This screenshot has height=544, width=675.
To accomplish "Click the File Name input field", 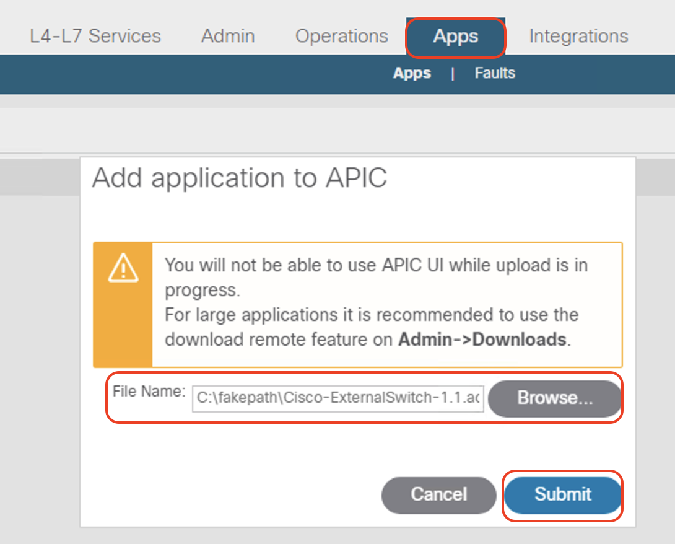I will tap(338, 398).
